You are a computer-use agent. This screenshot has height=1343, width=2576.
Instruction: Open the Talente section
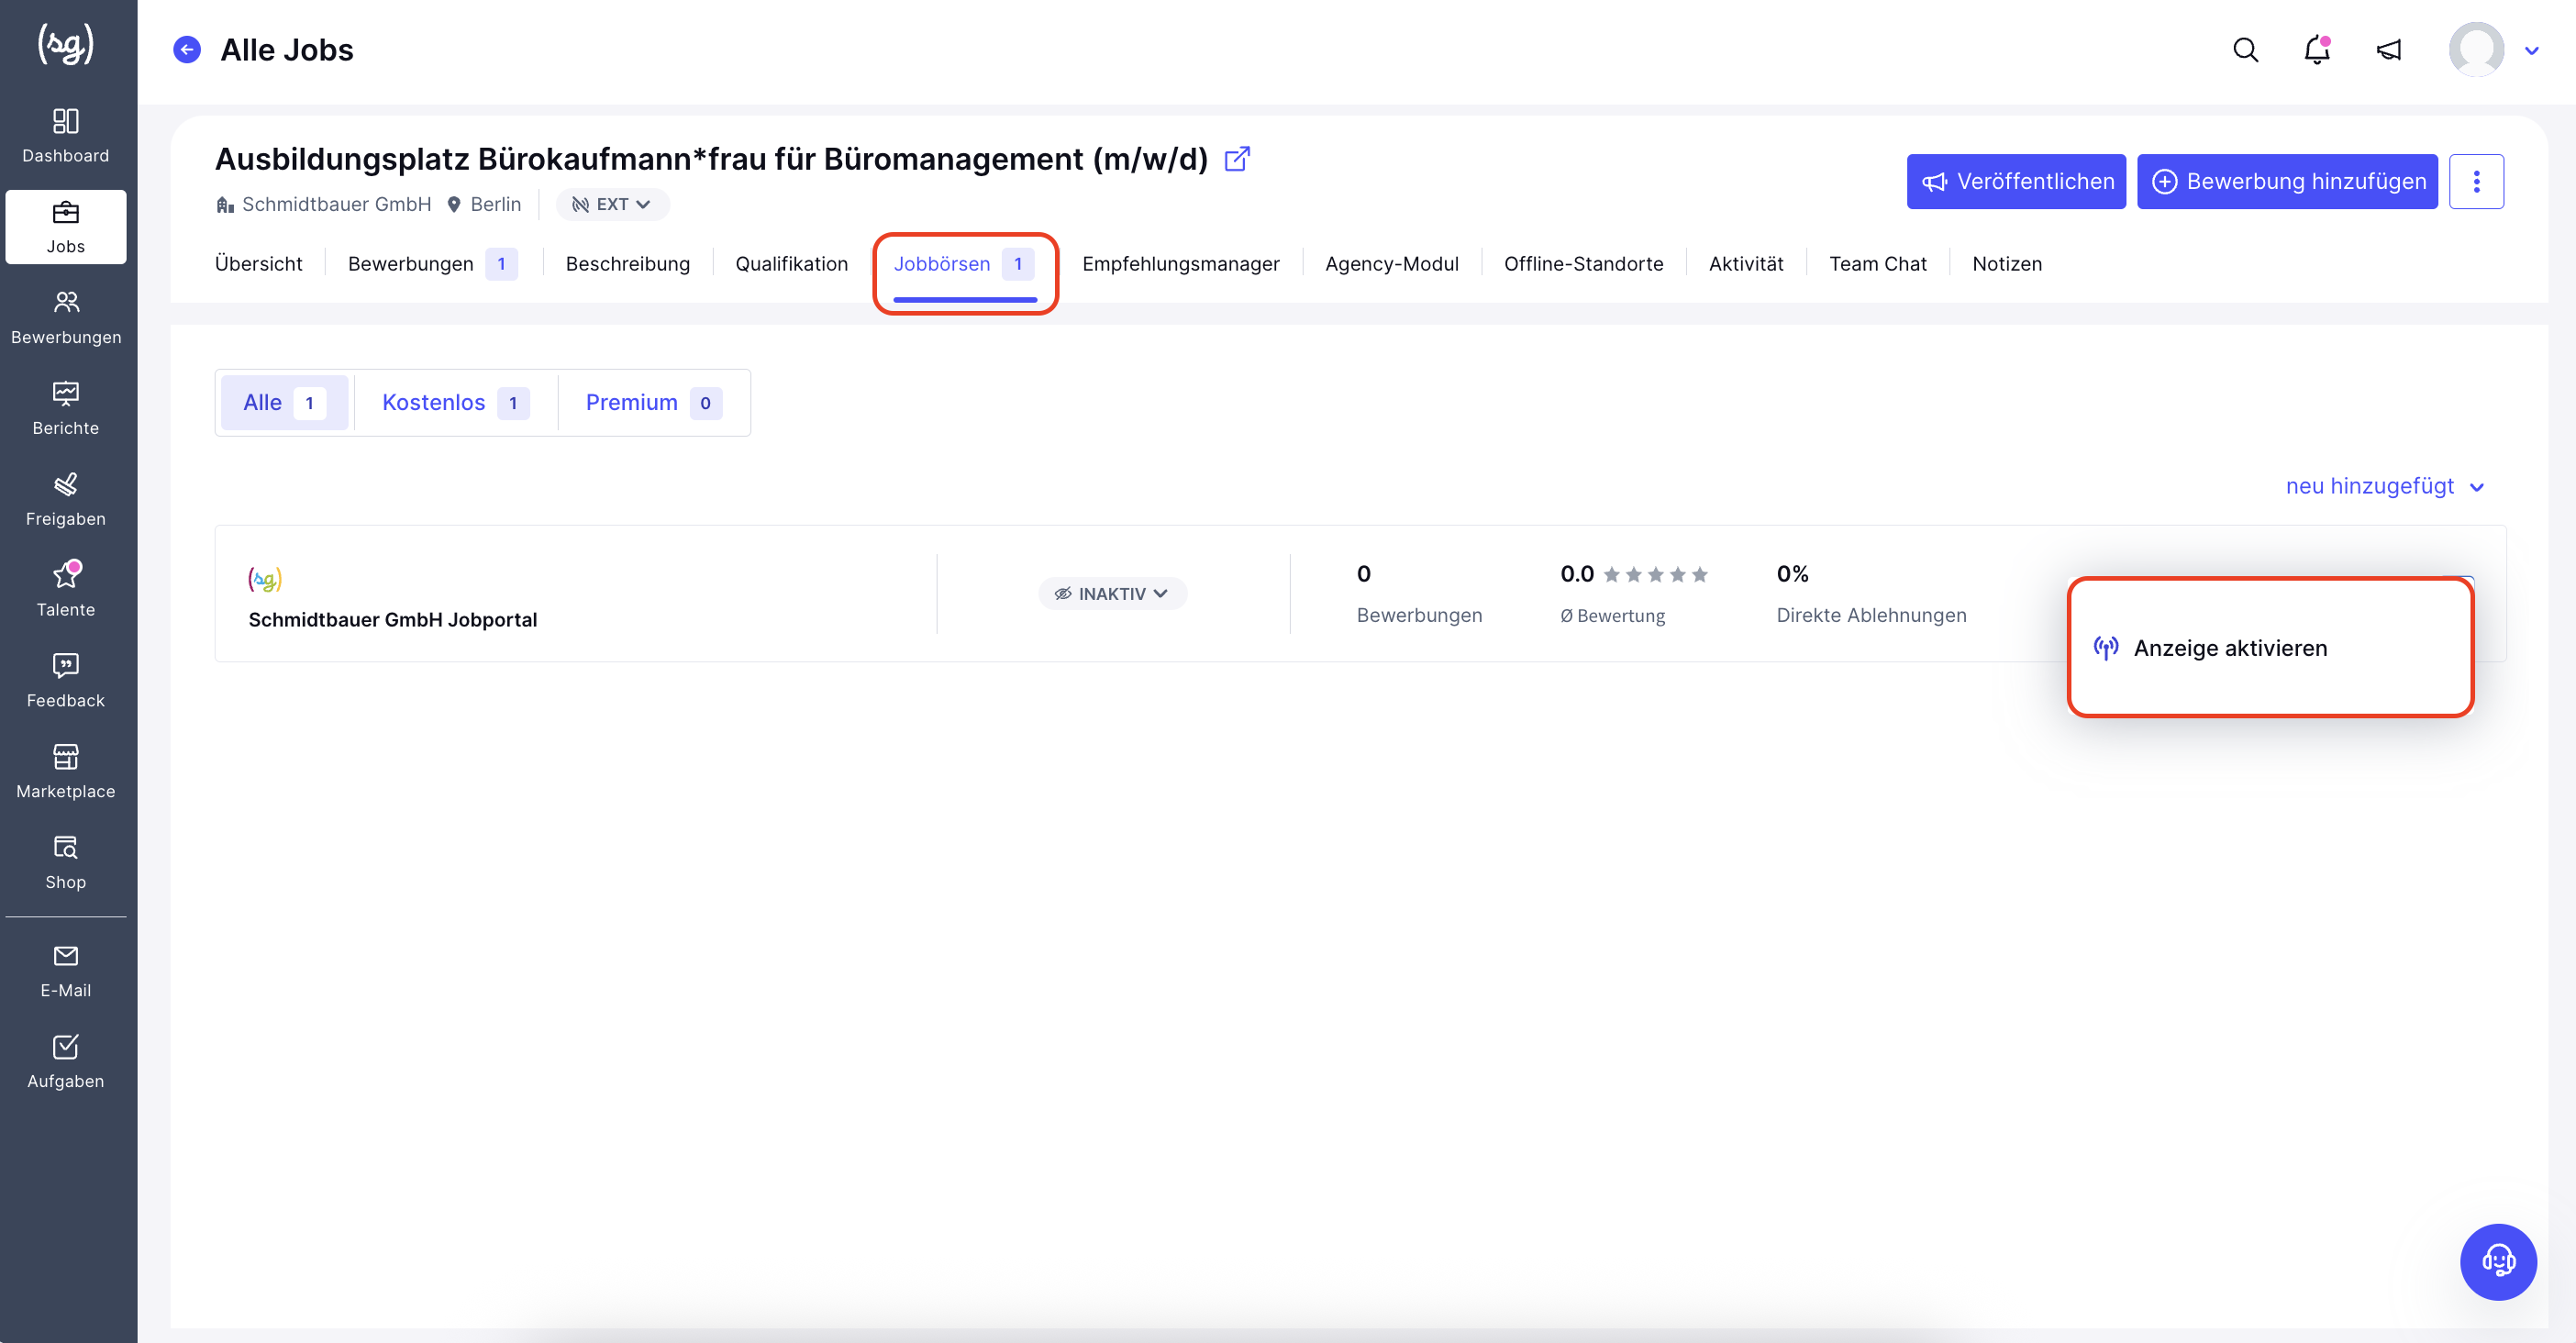(x=66, y=590)
